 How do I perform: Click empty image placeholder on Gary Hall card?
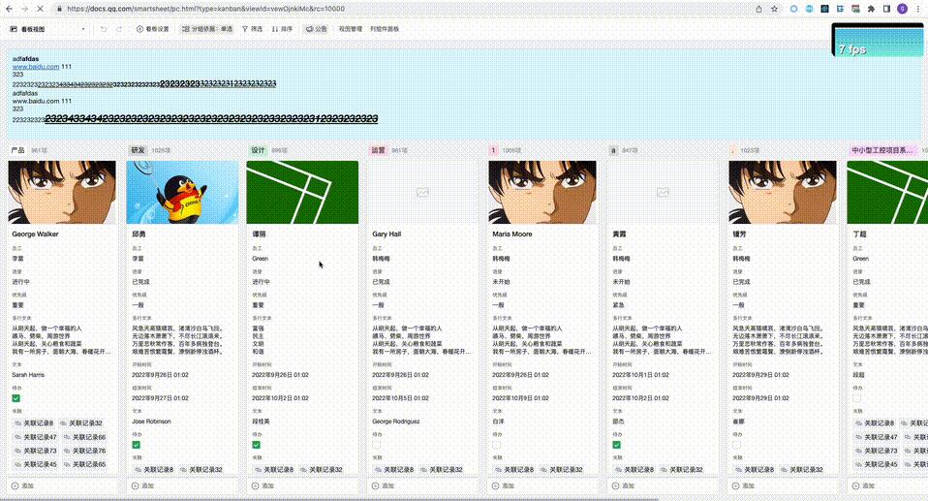pyautogui.click(x=422, y=193)
